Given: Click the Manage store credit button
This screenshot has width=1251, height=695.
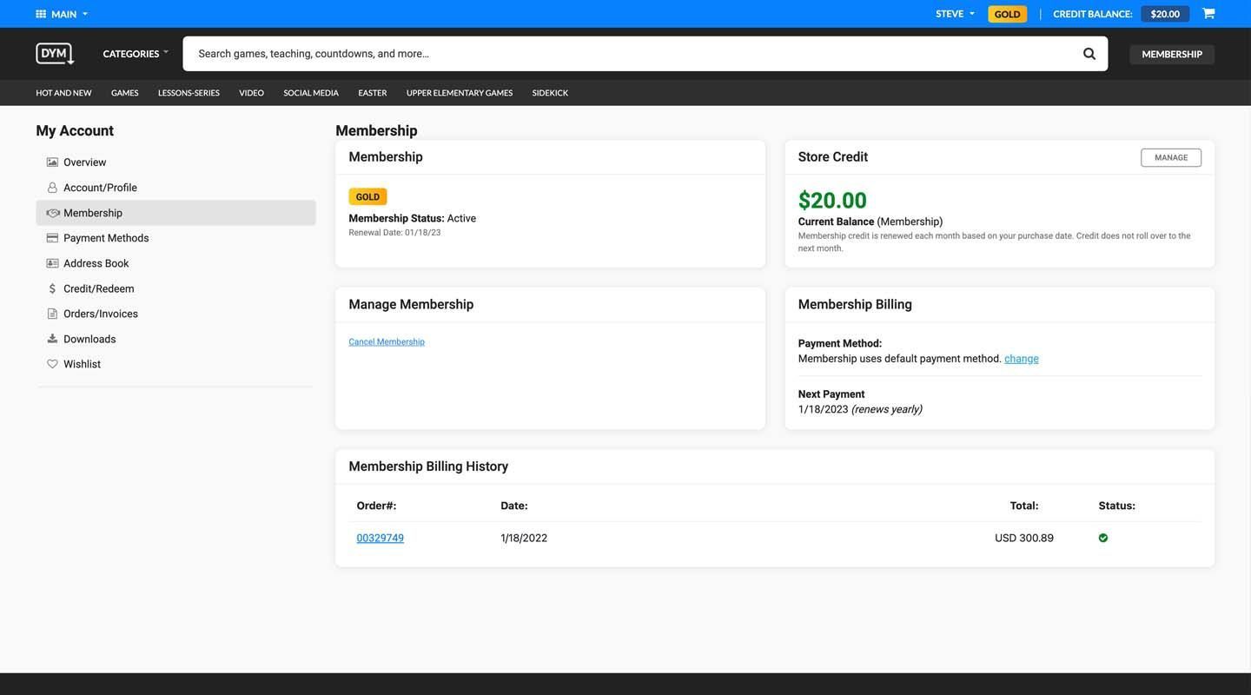Looking at the screenshot, I should pos(1170,157).
